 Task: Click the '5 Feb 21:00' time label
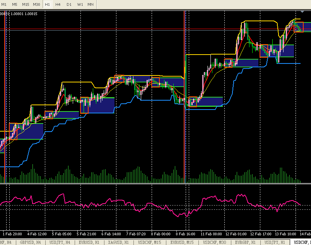pos(87,234)
